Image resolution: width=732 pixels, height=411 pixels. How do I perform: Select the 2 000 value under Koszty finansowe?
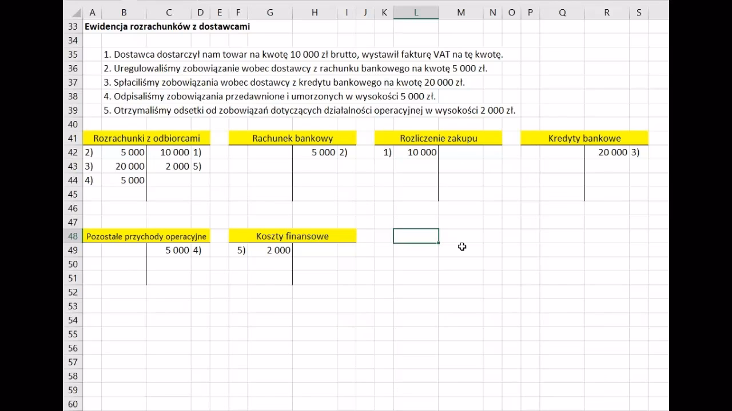(x=279, y=251)
